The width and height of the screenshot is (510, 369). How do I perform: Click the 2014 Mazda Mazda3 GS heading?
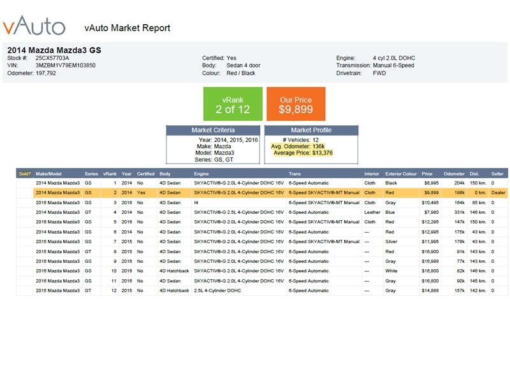pyautogui.click(x=54, y=50)
